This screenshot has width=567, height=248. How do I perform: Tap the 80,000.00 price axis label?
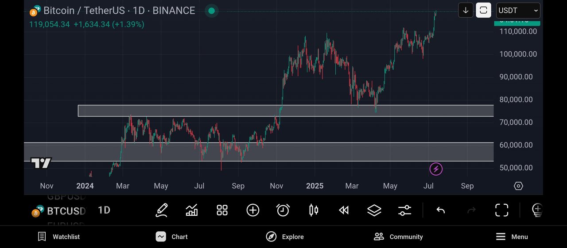(516, 100)
